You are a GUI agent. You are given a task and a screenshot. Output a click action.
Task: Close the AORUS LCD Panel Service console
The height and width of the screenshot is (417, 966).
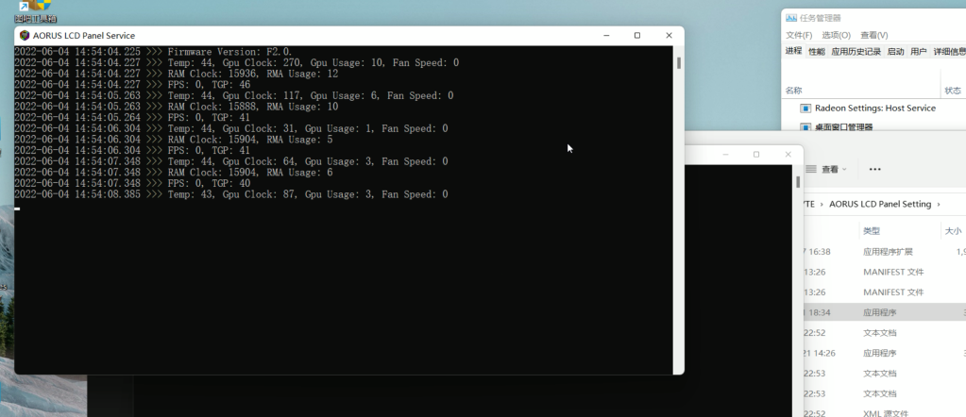pos(669,35)
